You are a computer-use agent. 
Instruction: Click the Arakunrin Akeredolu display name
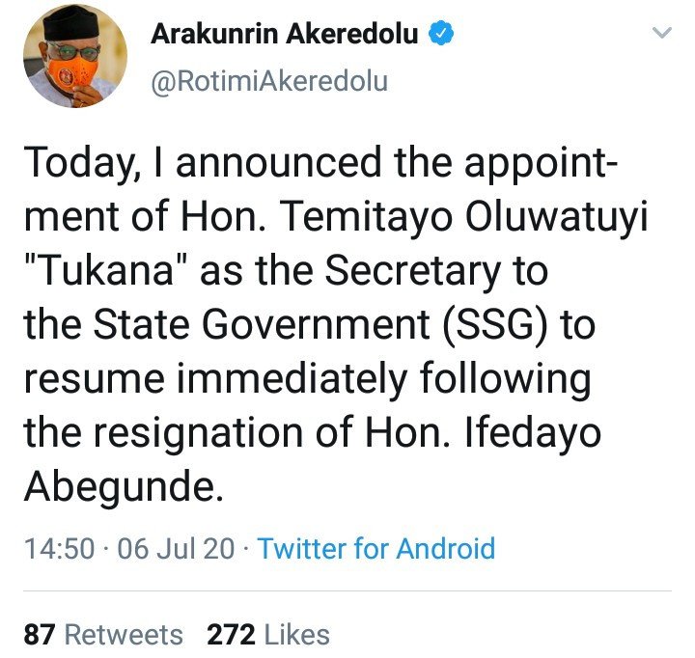285,34
